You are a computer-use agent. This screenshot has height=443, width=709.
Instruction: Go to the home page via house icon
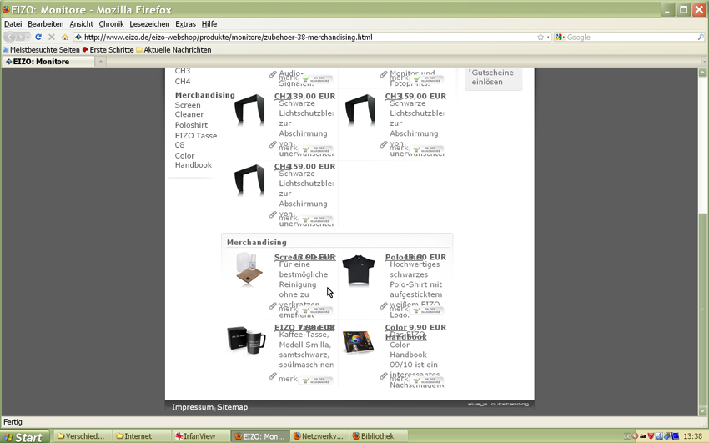click(65, 37)
